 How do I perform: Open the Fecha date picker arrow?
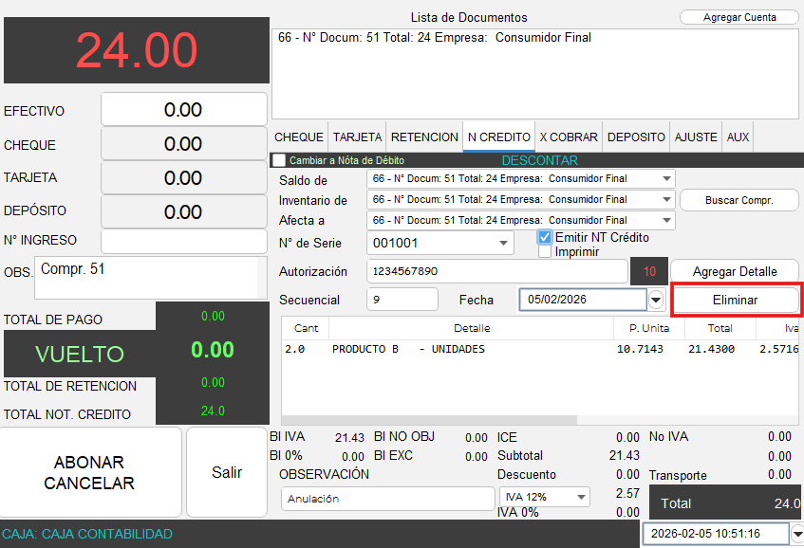(656, 301)
